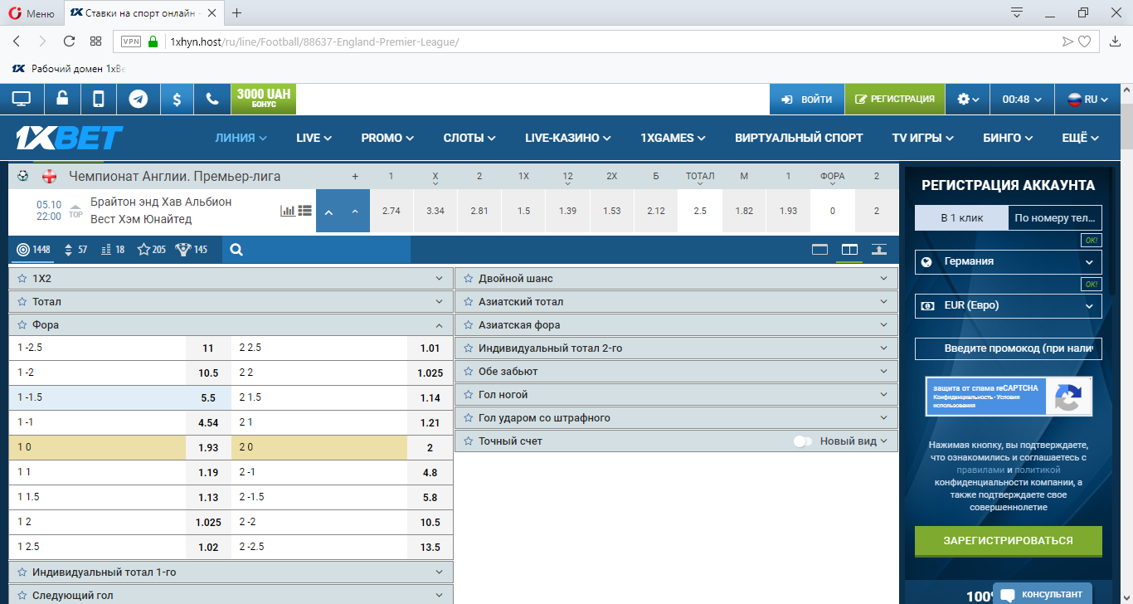
Task: Click the reCAPTCHA badge
Action: tap(1009, 397)
